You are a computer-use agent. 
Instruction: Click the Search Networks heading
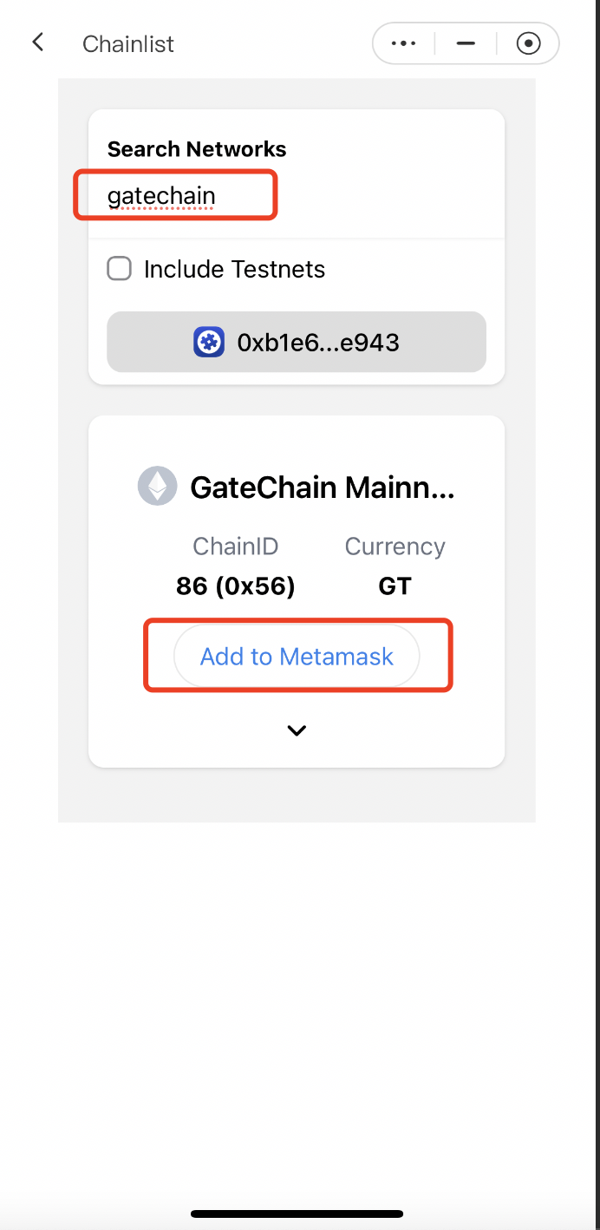(197, 149)
